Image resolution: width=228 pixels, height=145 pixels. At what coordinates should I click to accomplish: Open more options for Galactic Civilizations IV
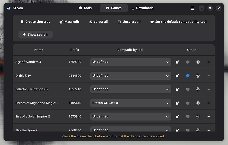[208, 89]
